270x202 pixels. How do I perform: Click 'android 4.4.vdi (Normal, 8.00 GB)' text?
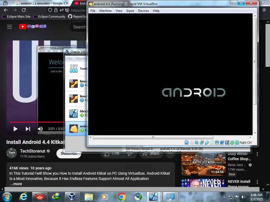[181, 149]
